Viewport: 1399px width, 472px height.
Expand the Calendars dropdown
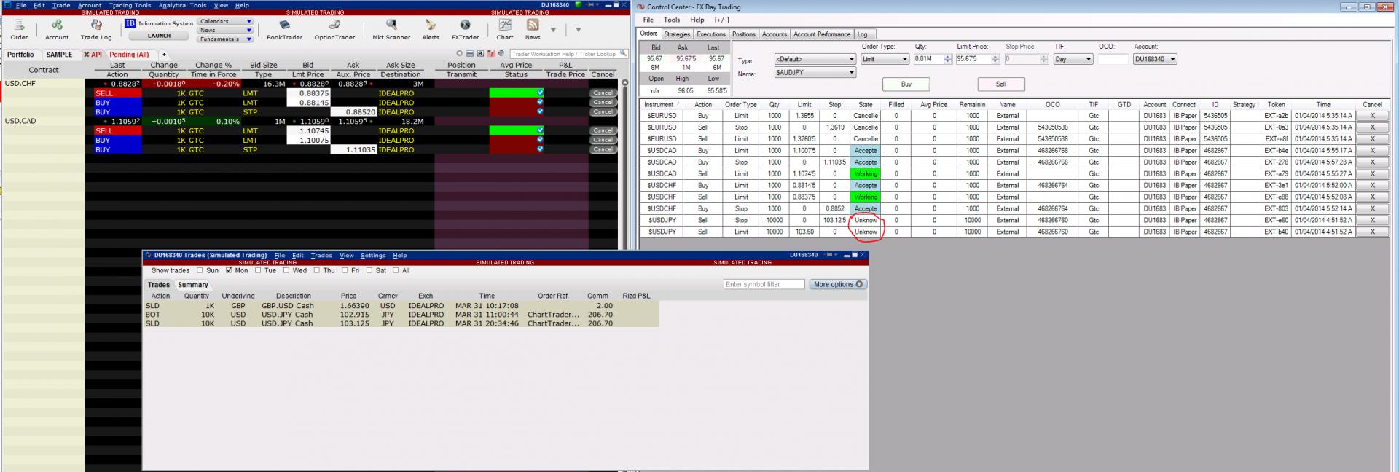click(226, 22)
